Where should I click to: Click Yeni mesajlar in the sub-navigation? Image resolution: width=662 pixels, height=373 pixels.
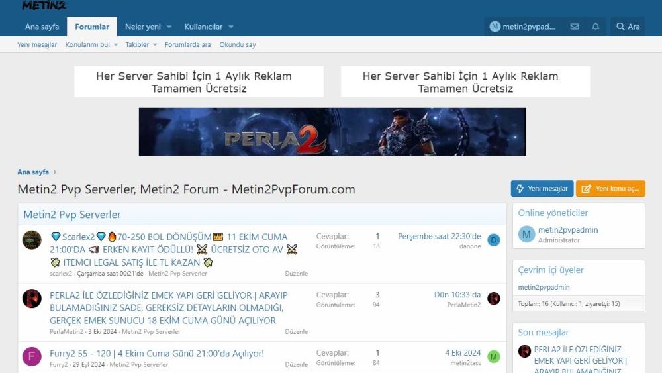[37, 45]
